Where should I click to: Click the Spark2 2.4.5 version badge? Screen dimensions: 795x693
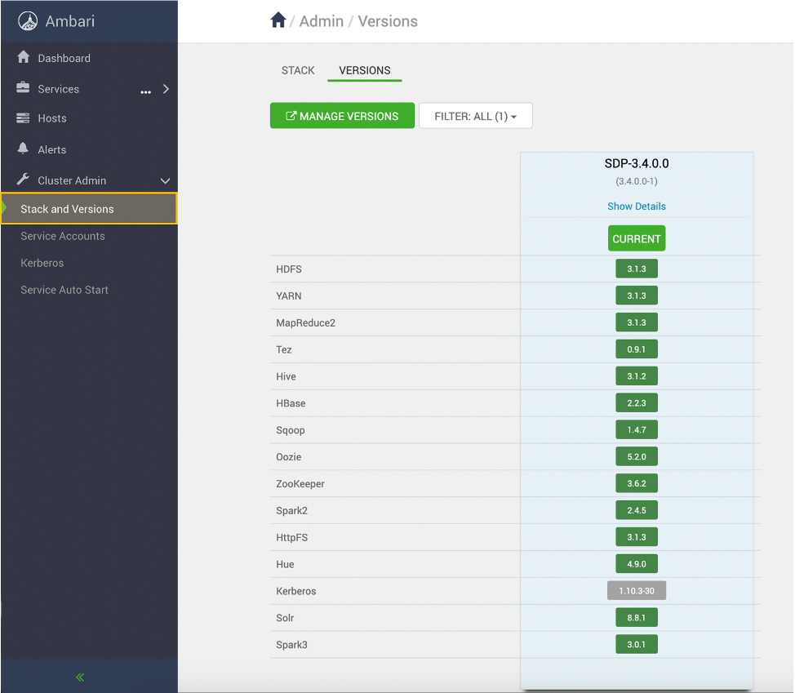click(637, 510)
